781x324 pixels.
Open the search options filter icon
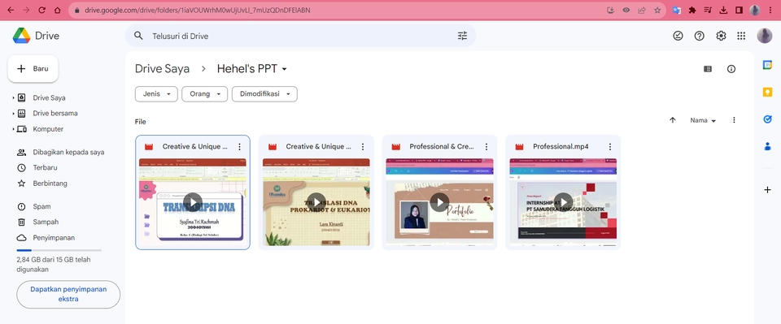click(462, 36)
